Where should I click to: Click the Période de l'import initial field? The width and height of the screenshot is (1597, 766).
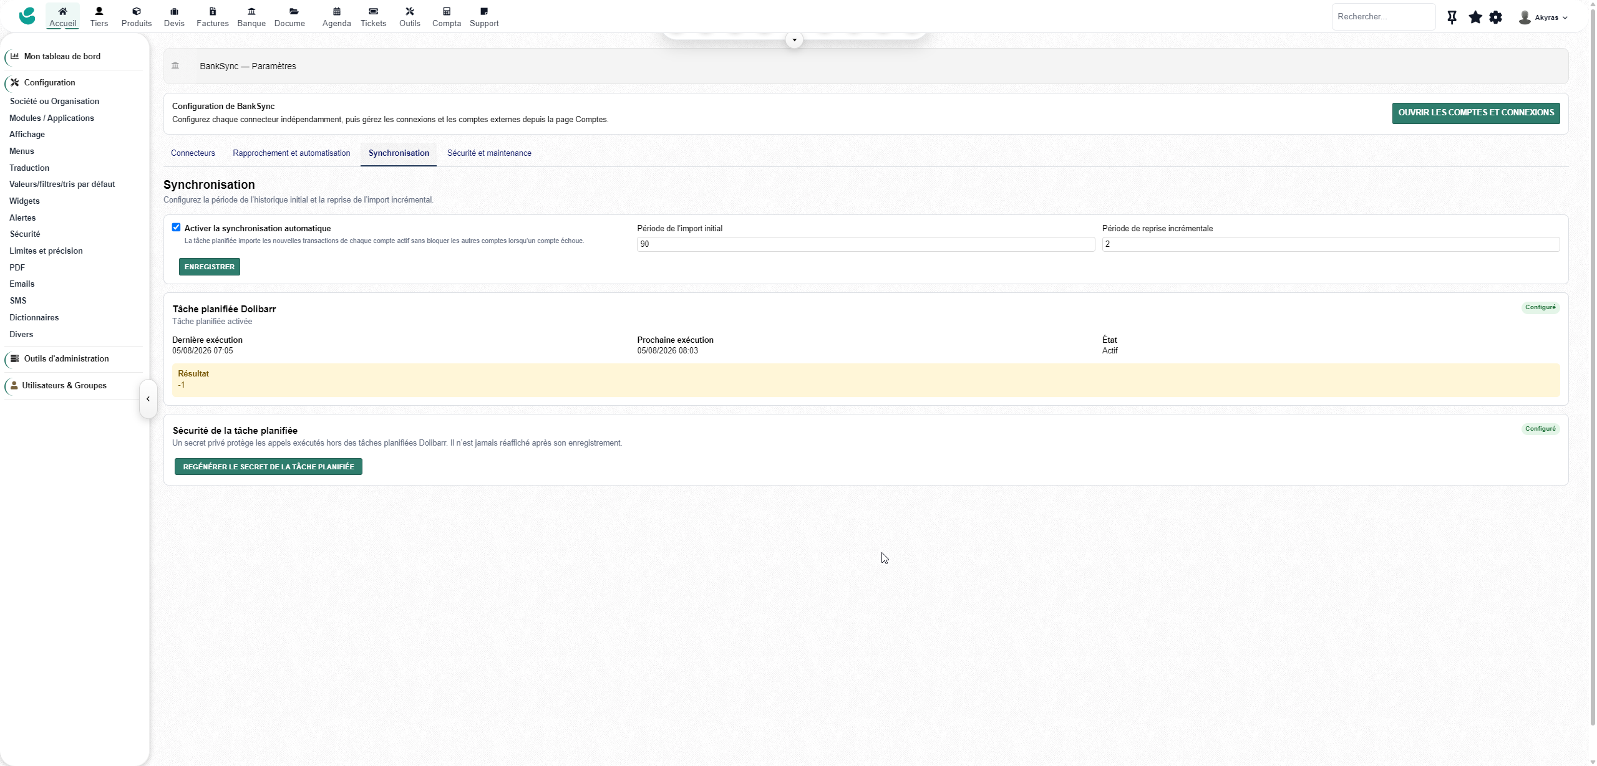(x=866, y=244)
